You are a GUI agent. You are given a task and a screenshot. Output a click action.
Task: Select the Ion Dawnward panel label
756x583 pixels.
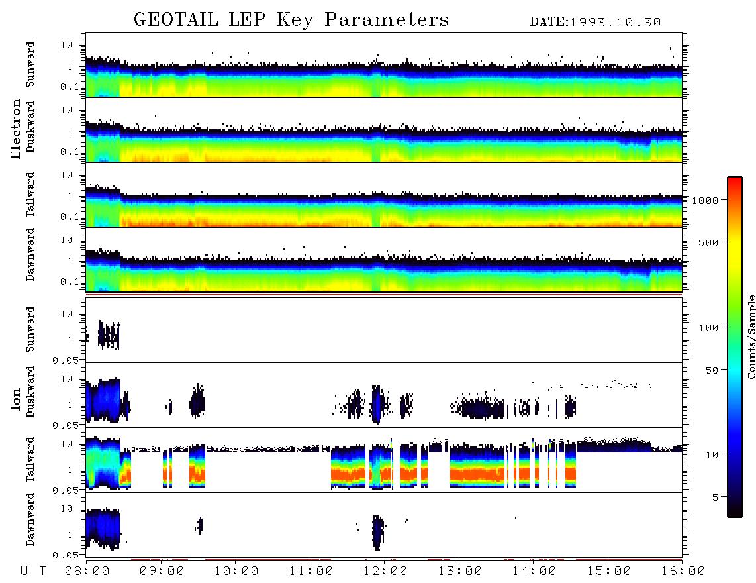[x=30, y=520]
